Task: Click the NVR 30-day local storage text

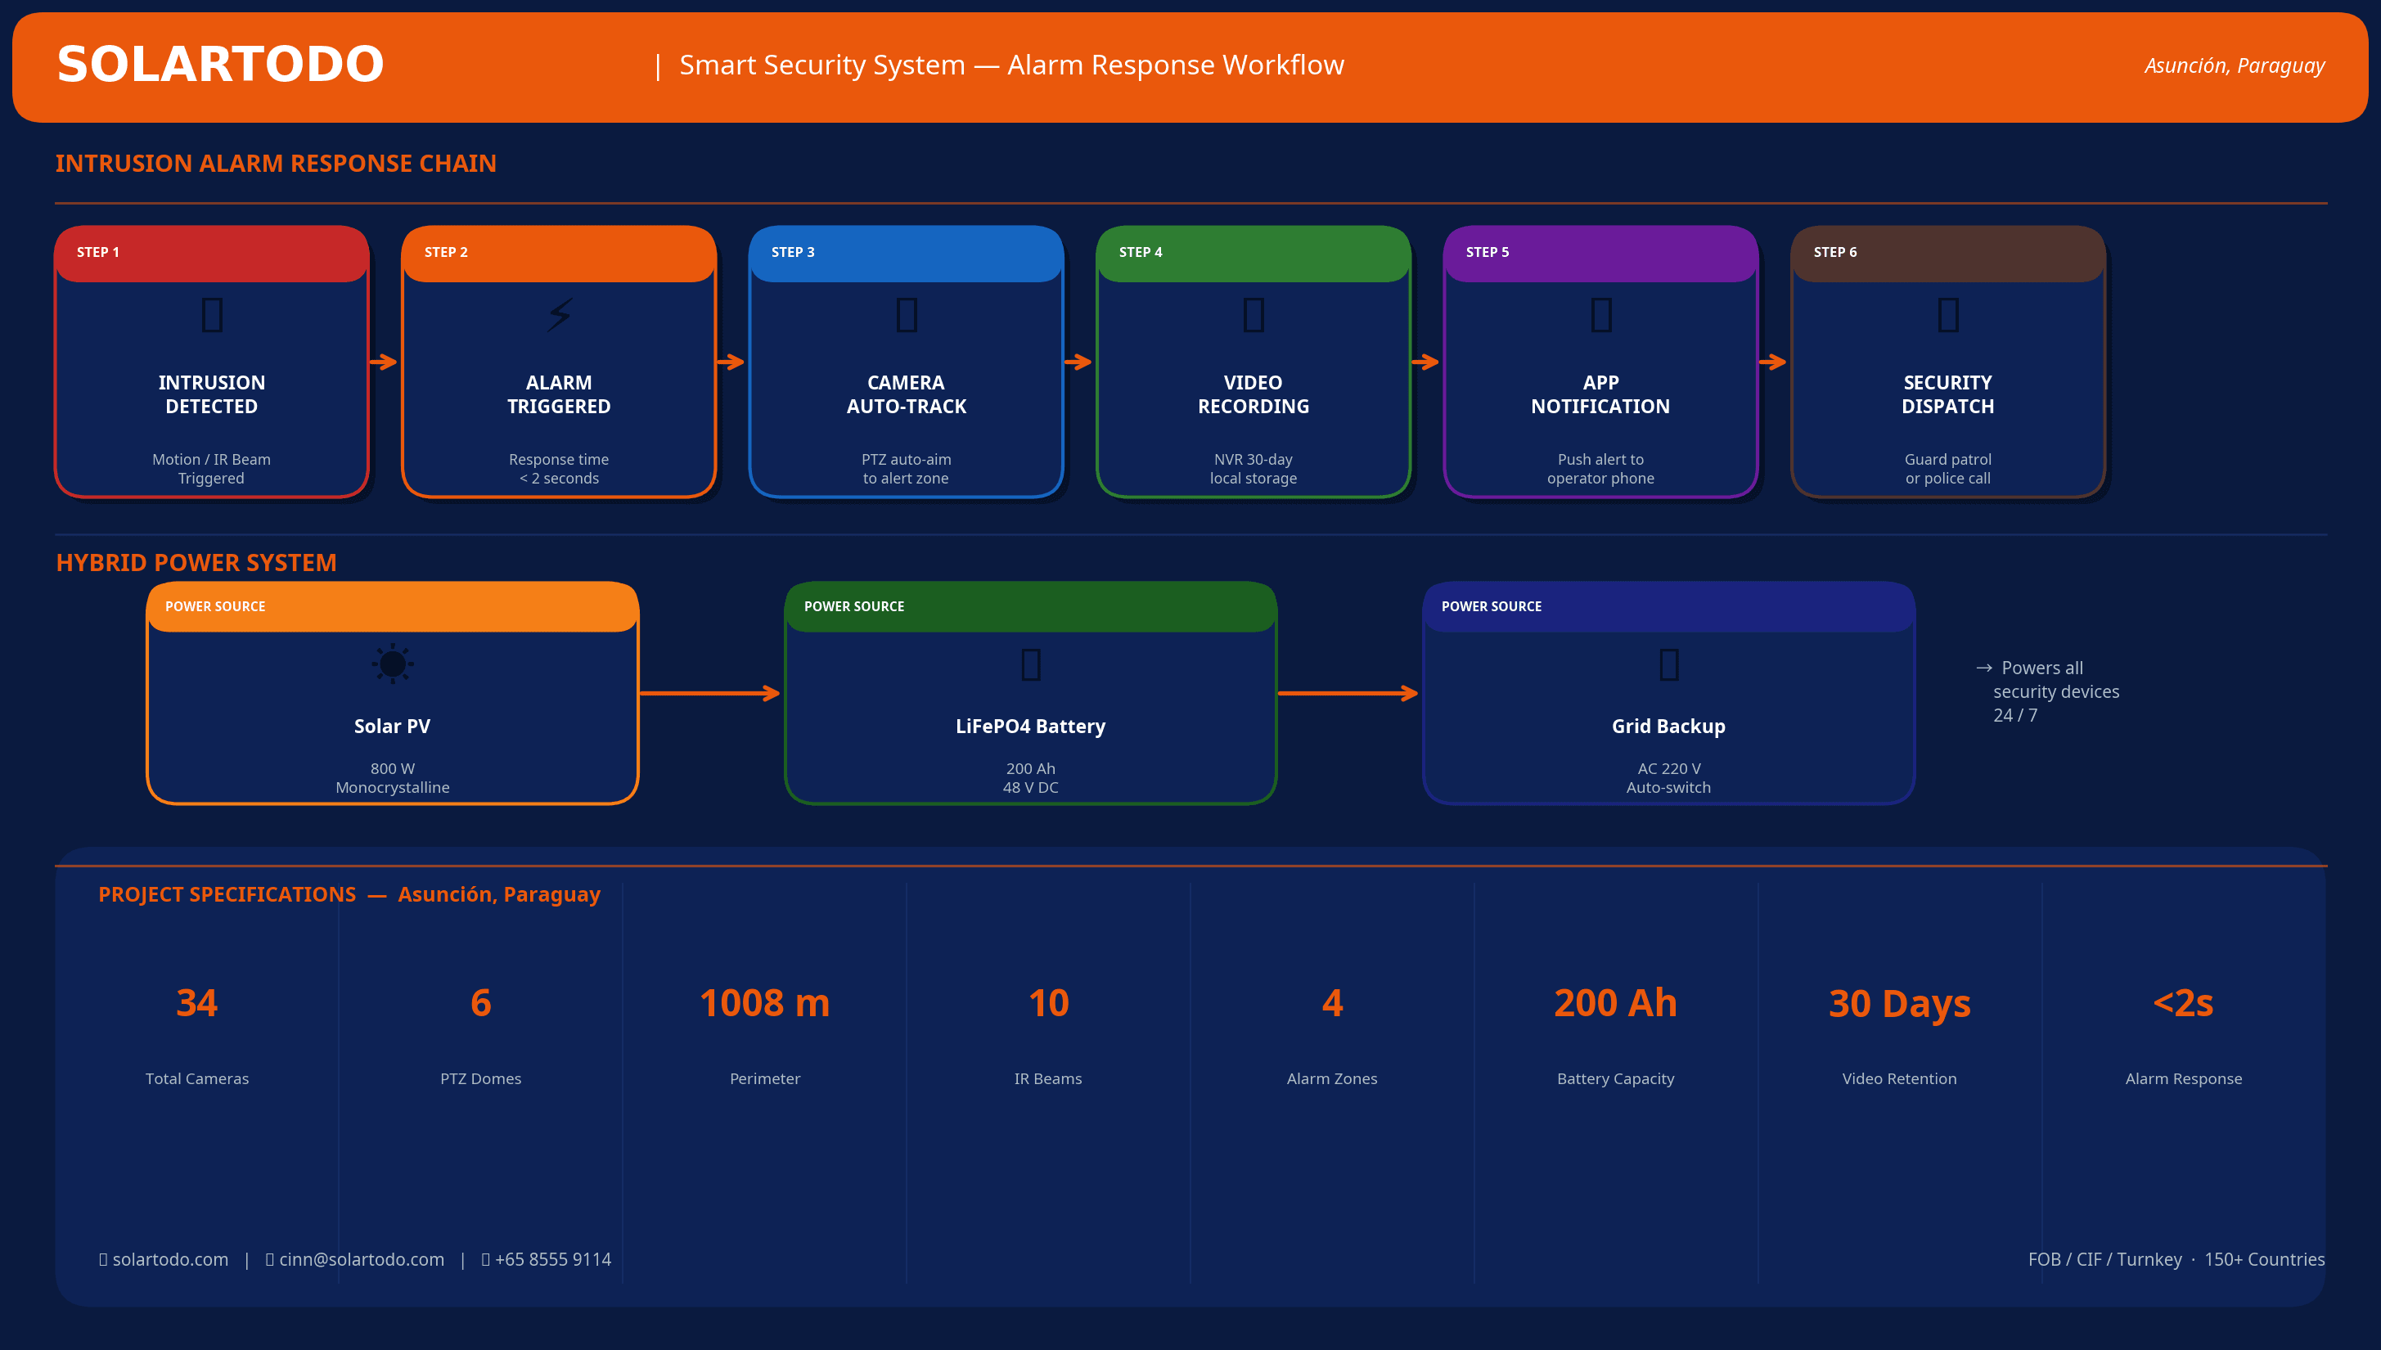Action: (x=1254, y=468)
